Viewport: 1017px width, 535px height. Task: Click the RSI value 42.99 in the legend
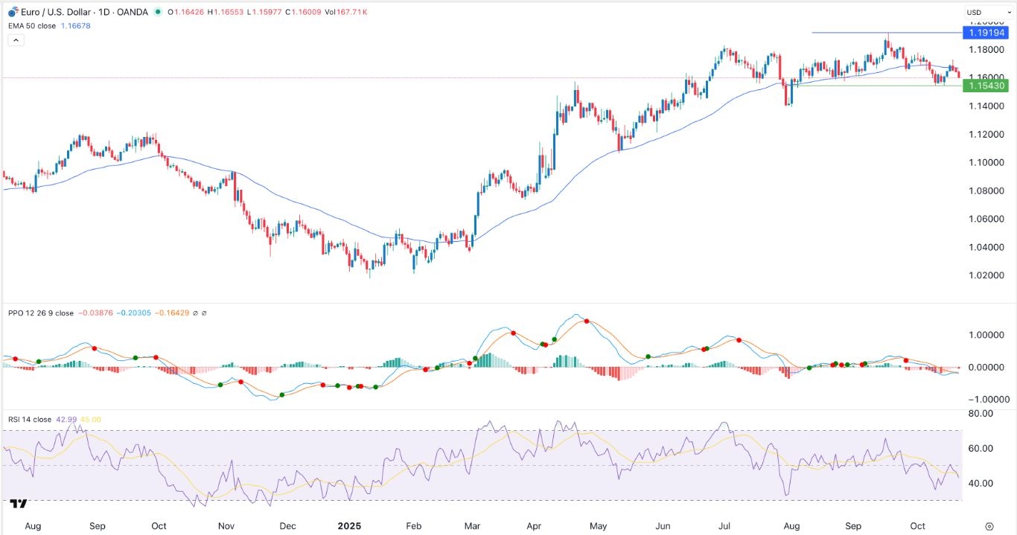(x=68, y=419)
